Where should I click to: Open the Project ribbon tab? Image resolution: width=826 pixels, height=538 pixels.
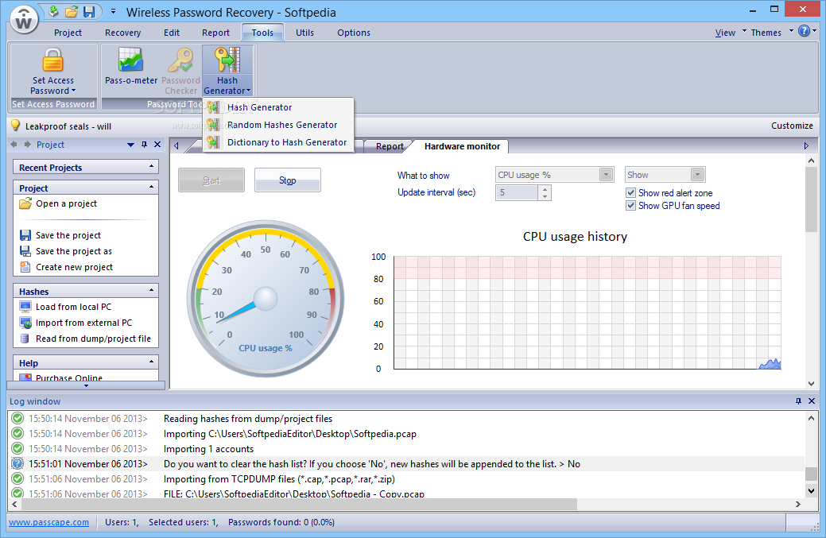tap(68, 33)
